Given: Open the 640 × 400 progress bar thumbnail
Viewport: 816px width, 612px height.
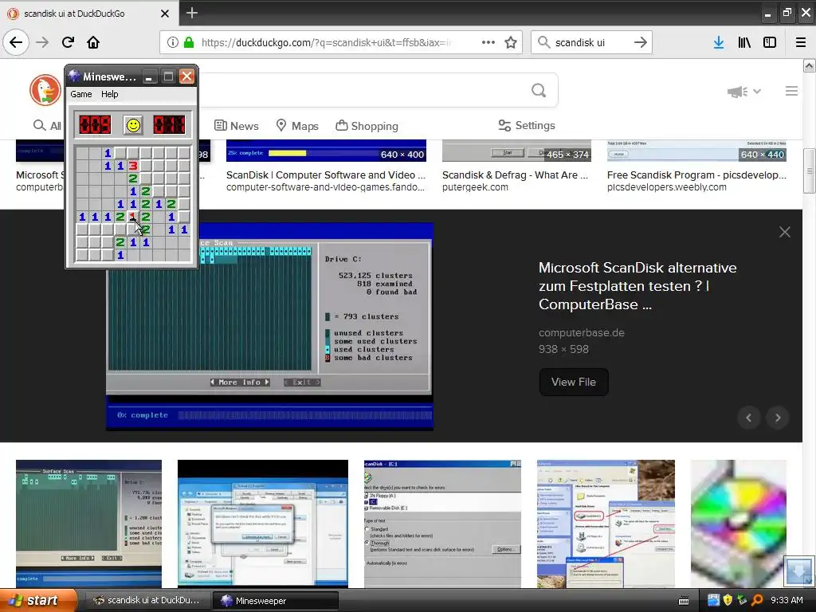Looking at the screenshot, I should click(x=326, y=151).
